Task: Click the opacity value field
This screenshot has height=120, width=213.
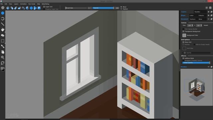Action: click(117, 8)
